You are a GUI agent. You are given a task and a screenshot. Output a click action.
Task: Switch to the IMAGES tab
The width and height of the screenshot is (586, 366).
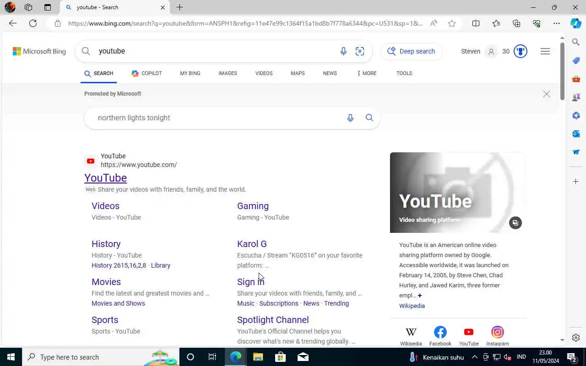click(228, 73)
